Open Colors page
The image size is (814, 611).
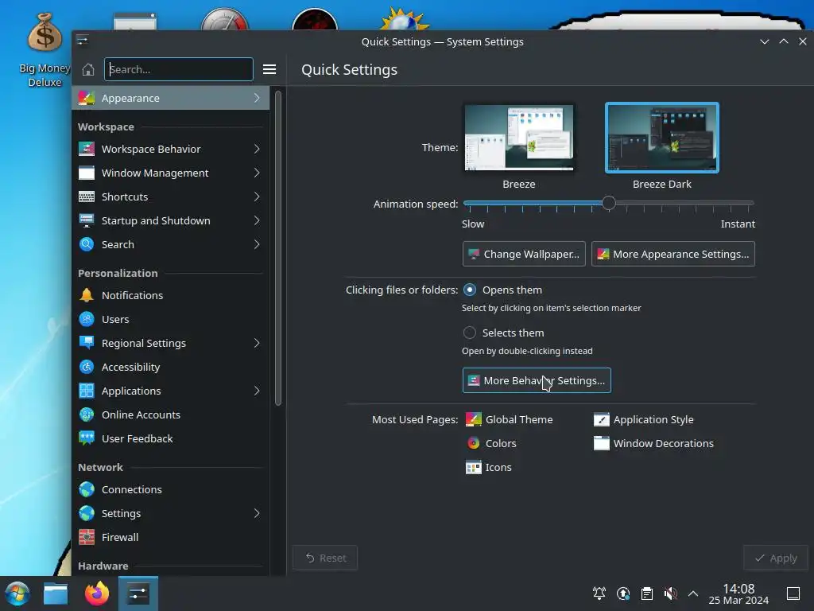(491, 444)
